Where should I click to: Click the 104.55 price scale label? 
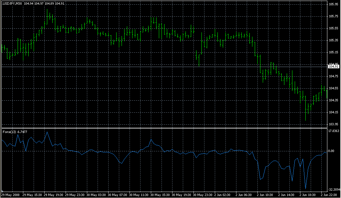[x=333, y=88]
